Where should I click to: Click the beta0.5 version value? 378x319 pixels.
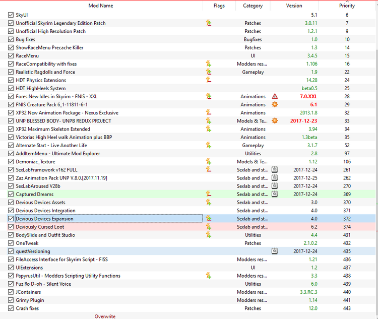pos(309,88)
